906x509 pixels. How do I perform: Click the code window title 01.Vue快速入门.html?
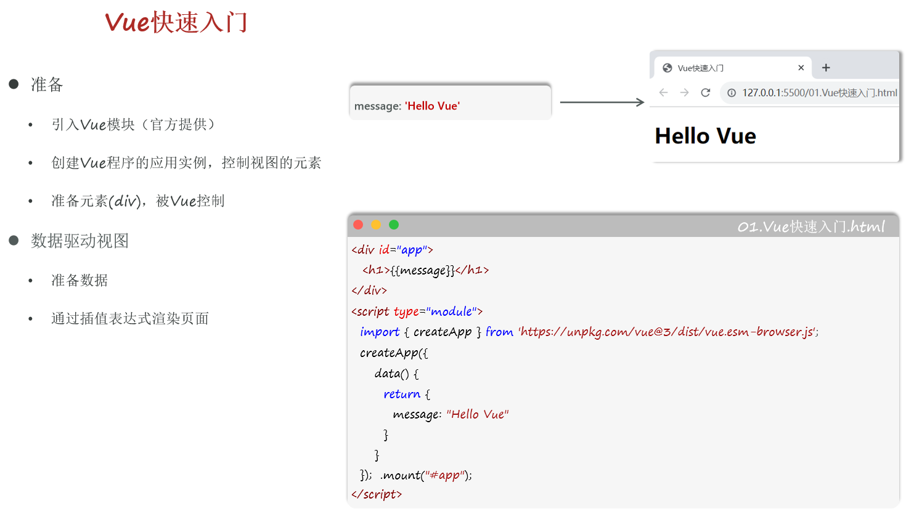[x=811, y=226]
